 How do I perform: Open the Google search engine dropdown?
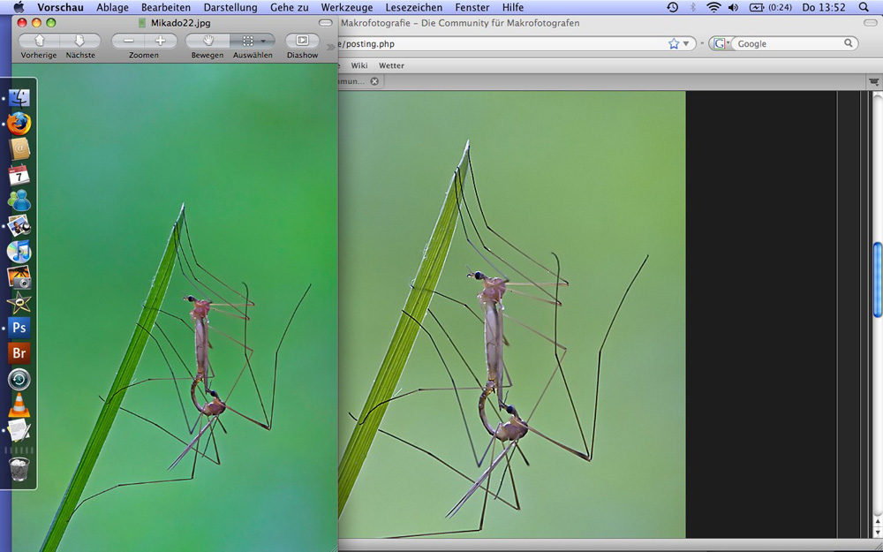(x=721, y=43)
